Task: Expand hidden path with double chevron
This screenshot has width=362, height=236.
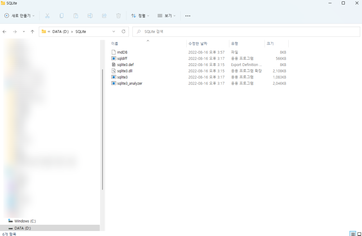Action: point(49,32)
